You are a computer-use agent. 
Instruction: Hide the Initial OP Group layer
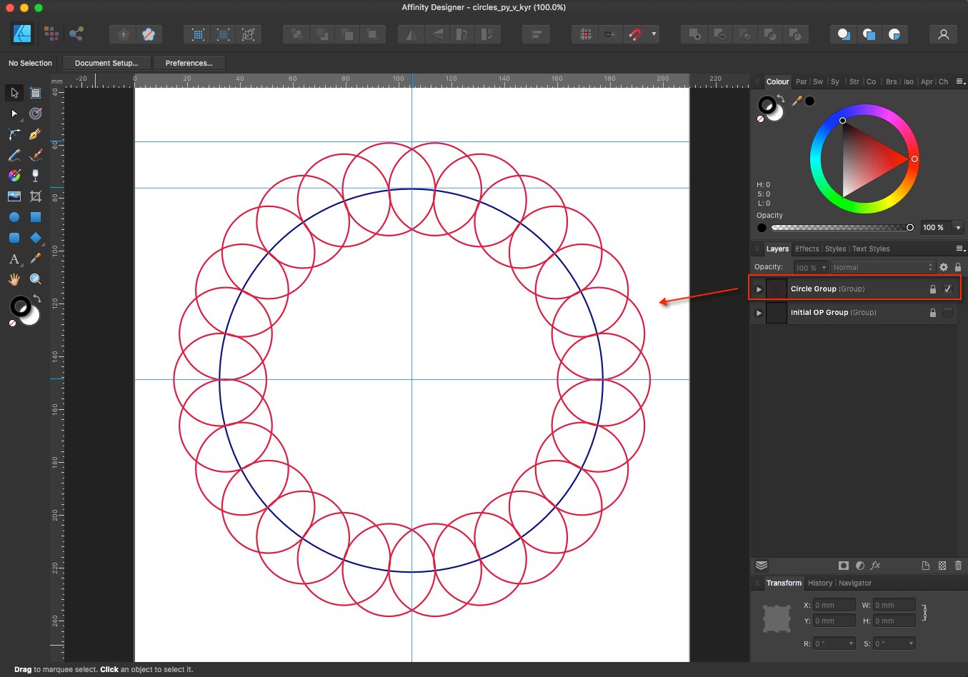click(x=948, y=312)
